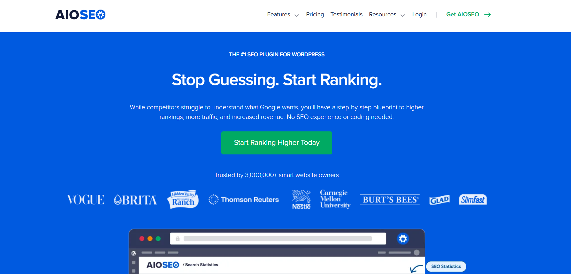This screenshot has height=274, width=571.
Task: Click the Brita brand logo
Action: point(135,200)
